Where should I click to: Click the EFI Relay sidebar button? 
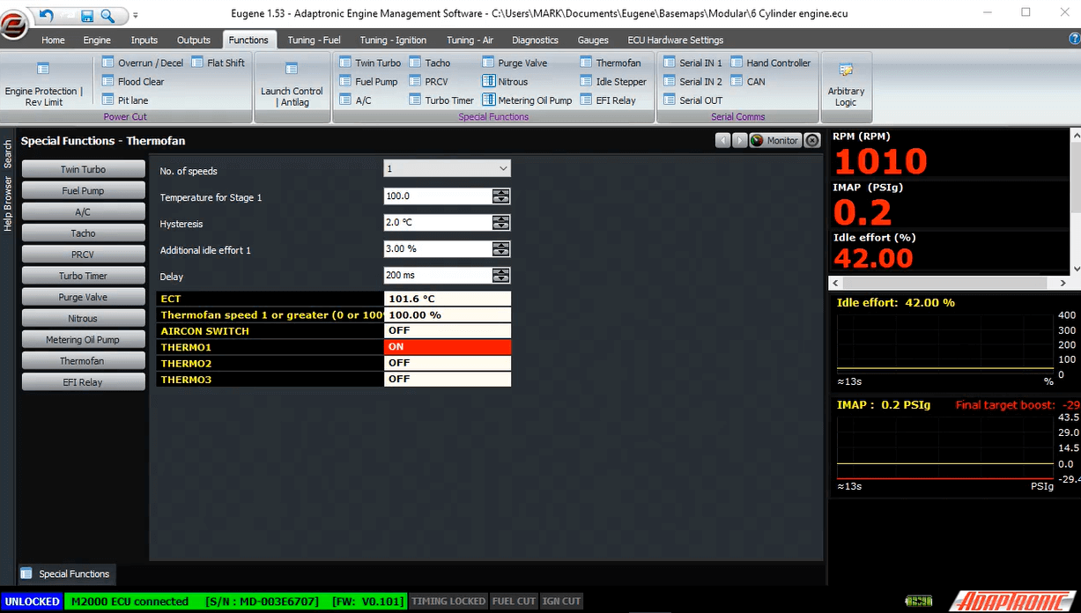point(83,382)
